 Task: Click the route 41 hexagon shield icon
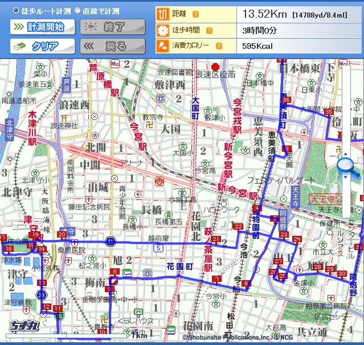[111, 242]
